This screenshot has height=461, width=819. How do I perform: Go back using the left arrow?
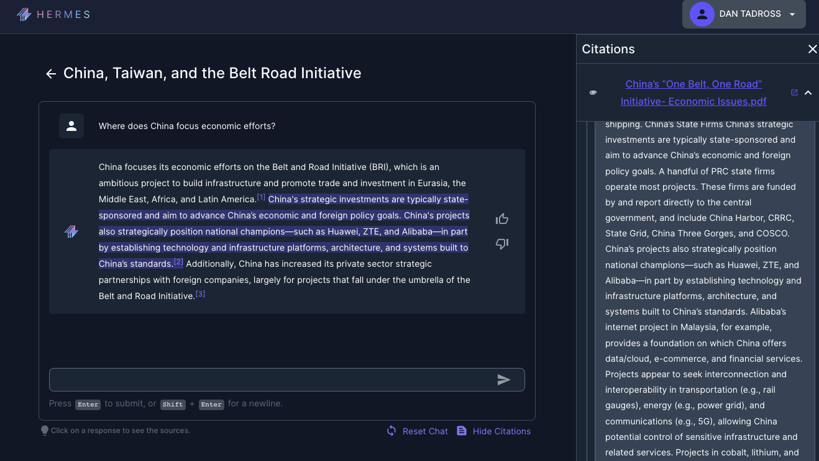tap(51, 74)
